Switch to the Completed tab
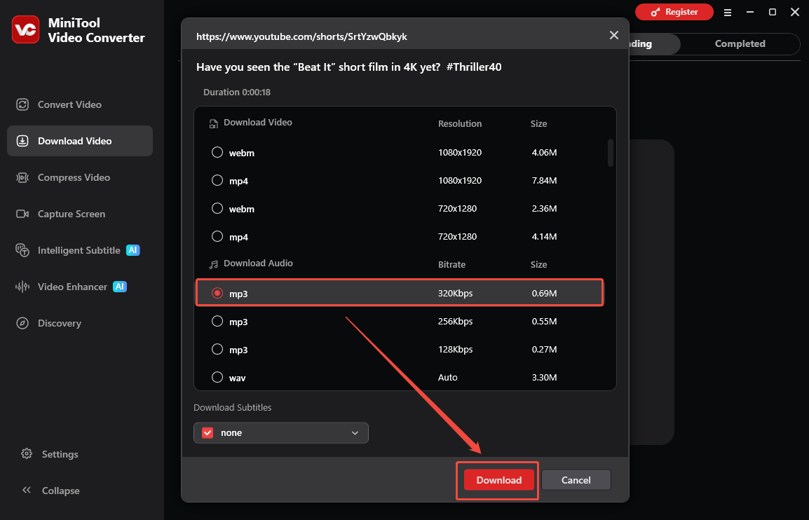 pyautogui.click(x=740, y=44)
